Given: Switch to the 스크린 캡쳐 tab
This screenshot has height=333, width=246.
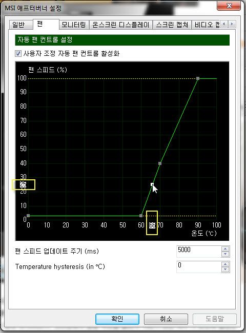Looking at the screenshot, I should tap(172, 25).
